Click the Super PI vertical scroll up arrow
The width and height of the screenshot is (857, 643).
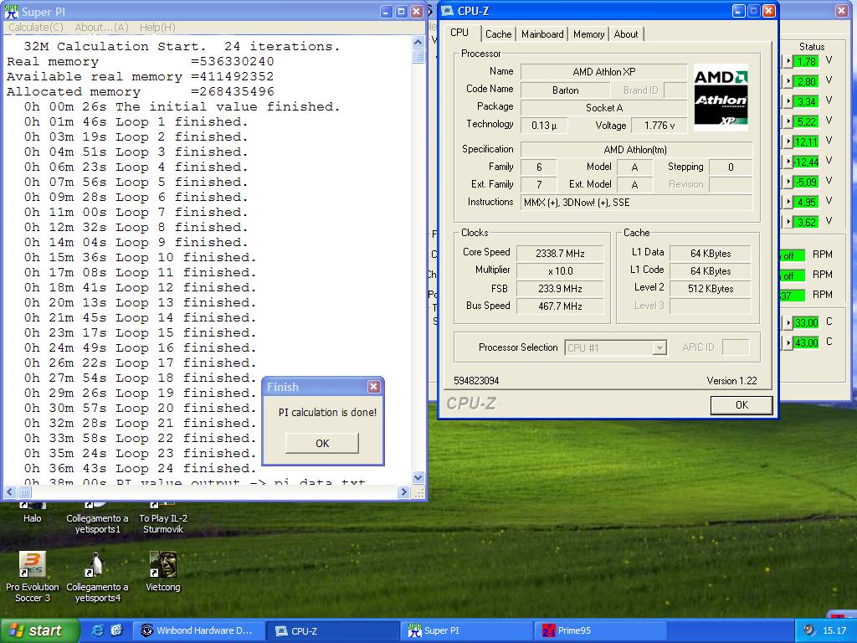pyautogui.click(x=418, y=42)
